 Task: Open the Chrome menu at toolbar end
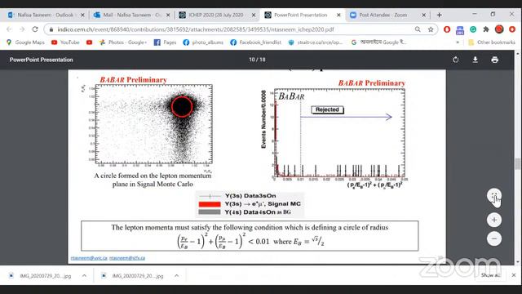(512, 29)
